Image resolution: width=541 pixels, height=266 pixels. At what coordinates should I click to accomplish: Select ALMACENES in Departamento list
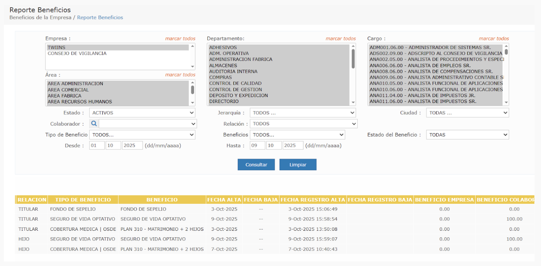(x=279, y=65)
